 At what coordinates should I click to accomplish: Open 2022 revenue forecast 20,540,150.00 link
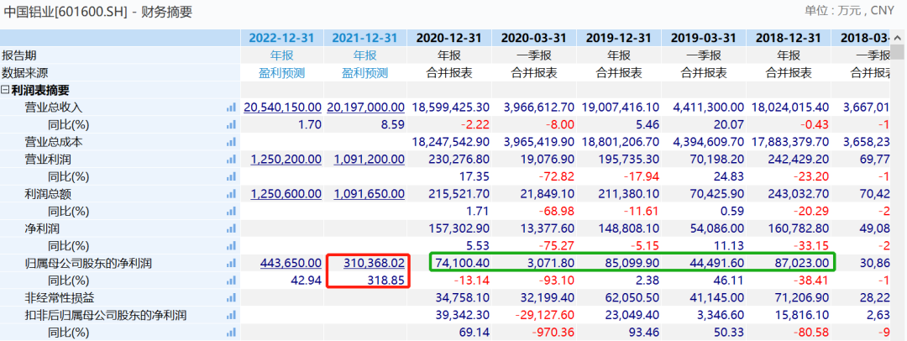tap(282, 108)
